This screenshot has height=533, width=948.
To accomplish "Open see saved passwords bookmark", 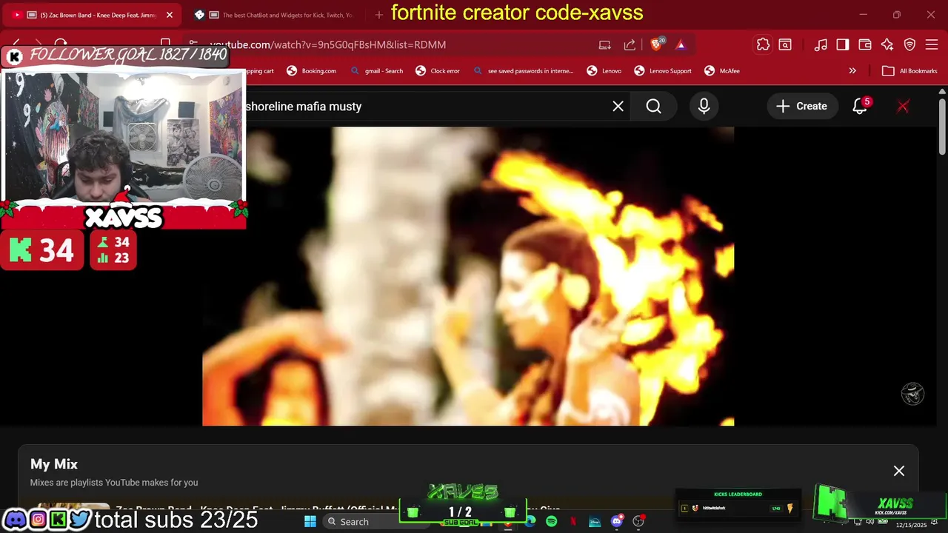I will (x=523, y=71).
